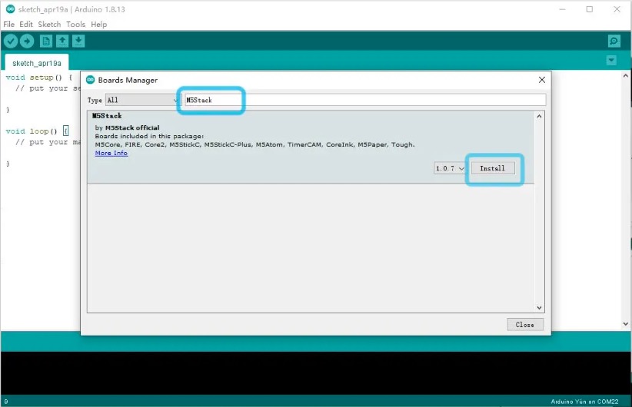The image size is (632, 407).
Task: Follow the More Info link
Action: coord(111,153)
